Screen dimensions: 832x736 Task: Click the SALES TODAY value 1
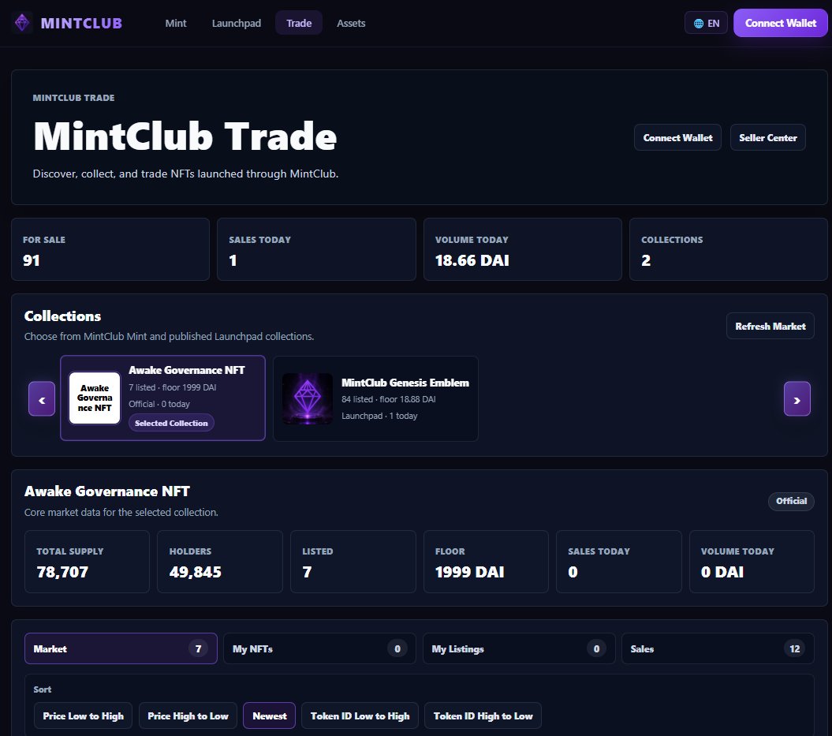pyautogui.click(x=233, y=260)
